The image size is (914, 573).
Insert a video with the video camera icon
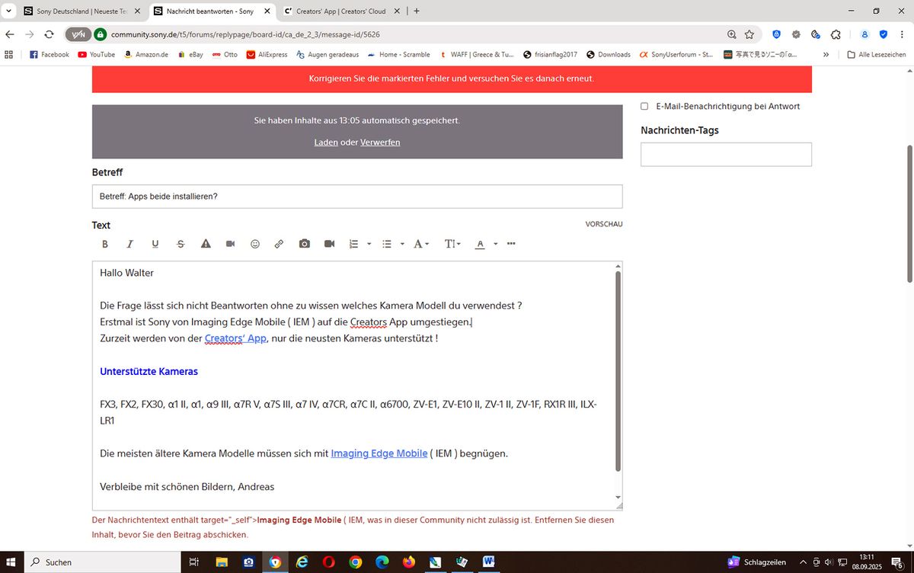[x=329, y=244]
